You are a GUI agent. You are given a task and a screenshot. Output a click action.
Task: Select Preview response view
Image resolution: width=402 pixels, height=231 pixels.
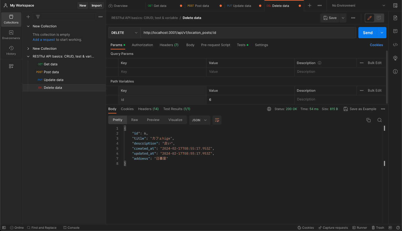153,120
